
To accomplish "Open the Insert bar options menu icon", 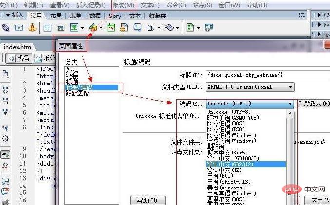I will click(302, 15).
